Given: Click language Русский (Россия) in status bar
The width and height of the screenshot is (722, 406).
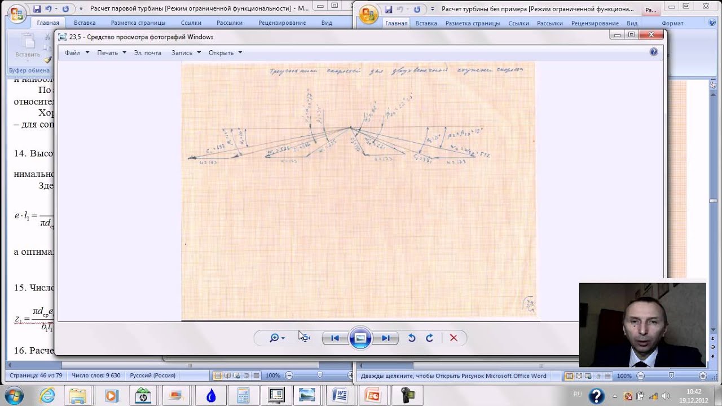Looking at the screenshot, I should pos(152,376).
